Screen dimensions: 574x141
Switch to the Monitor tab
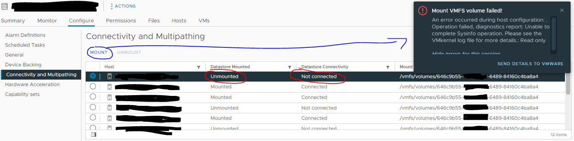[47, 20]
